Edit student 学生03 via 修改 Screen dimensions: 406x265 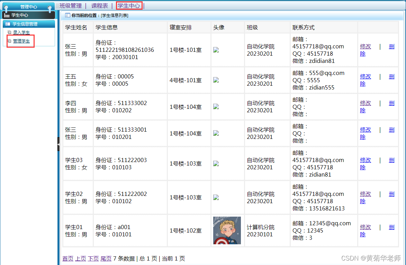[366, 160]
